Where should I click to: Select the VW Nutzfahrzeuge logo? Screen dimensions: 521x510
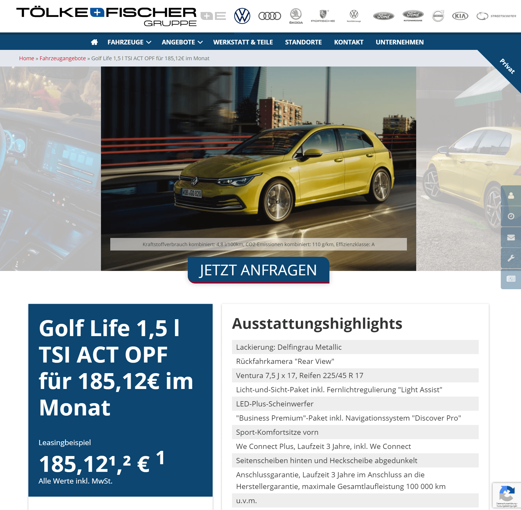point(354,16)
